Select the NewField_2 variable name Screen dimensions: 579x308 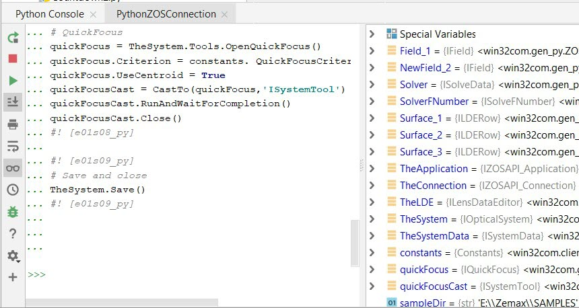pyautogui.click(x=424, y=67)
